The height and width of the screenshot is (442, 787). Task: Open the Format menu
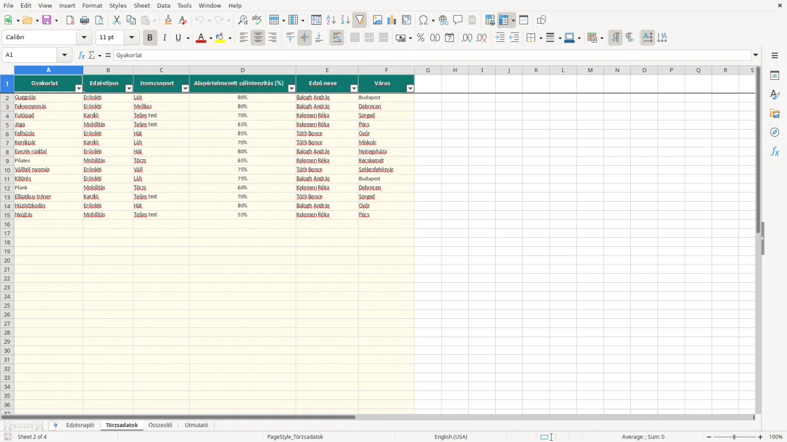(x=92, y=5)
